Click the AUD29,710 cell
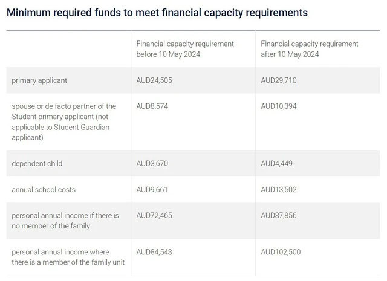The image size is (387, 281). 279,80
